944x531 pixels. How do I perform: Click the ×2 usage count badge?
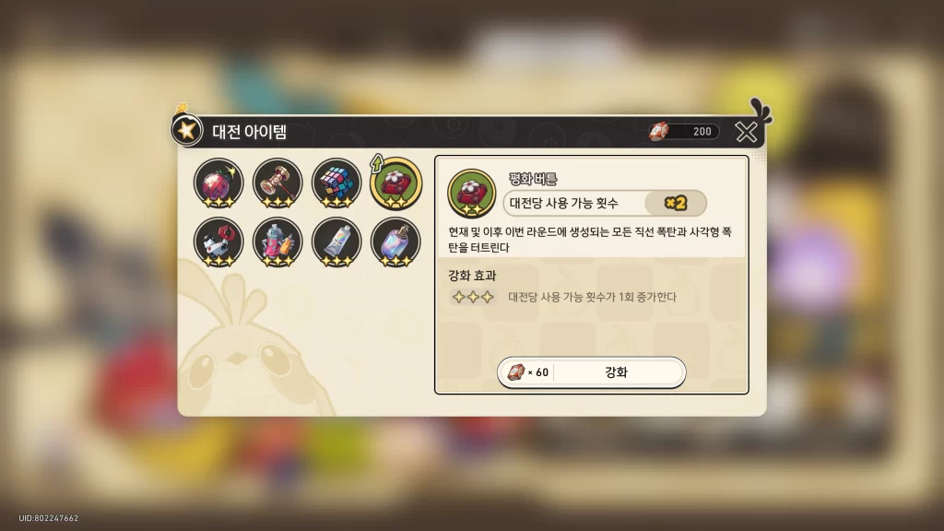676,203
